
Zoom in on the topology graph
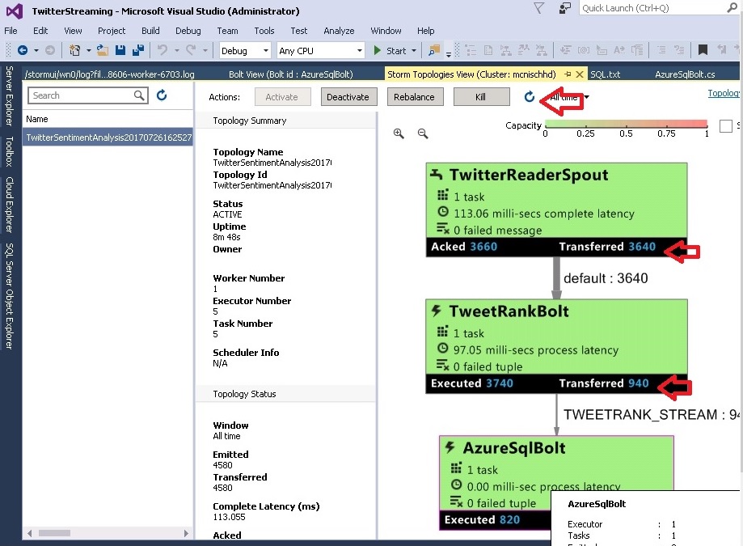399,133
